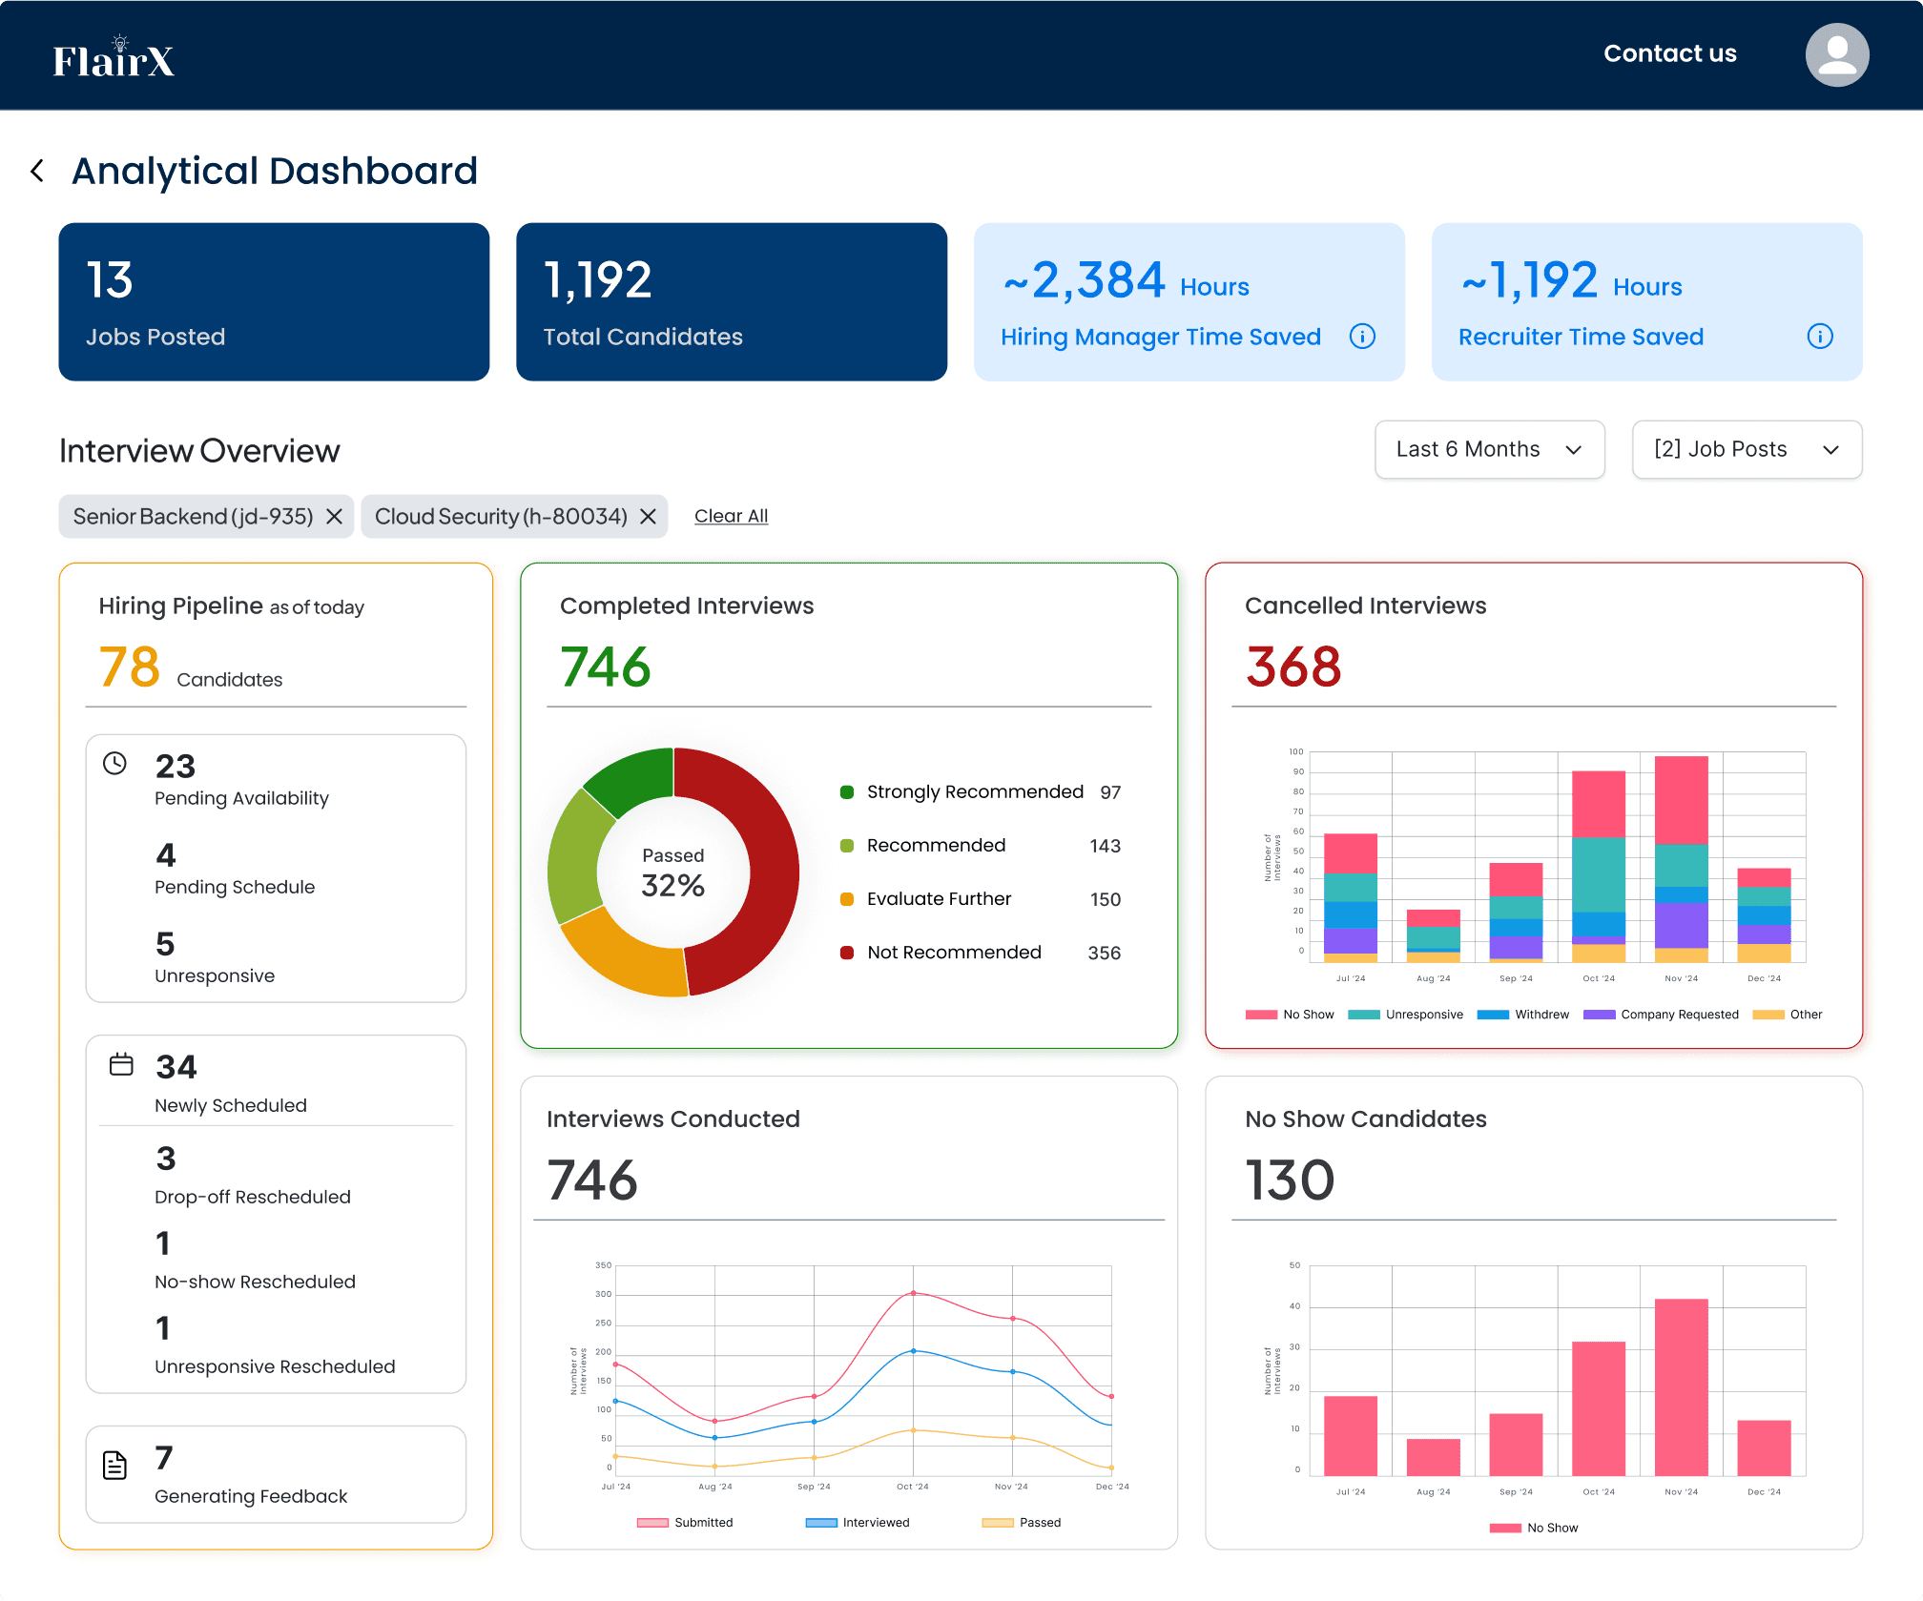Image resolution: width=1923 pixels, height=1601 pixels.
Task: Click Hiring Manager Time Saved info icon
Action: coord(1362,337)
